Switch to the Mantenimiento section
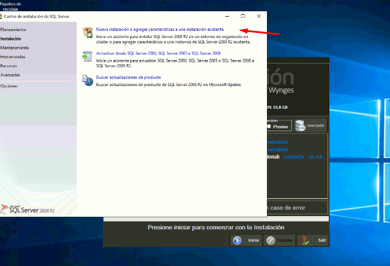 15,47
